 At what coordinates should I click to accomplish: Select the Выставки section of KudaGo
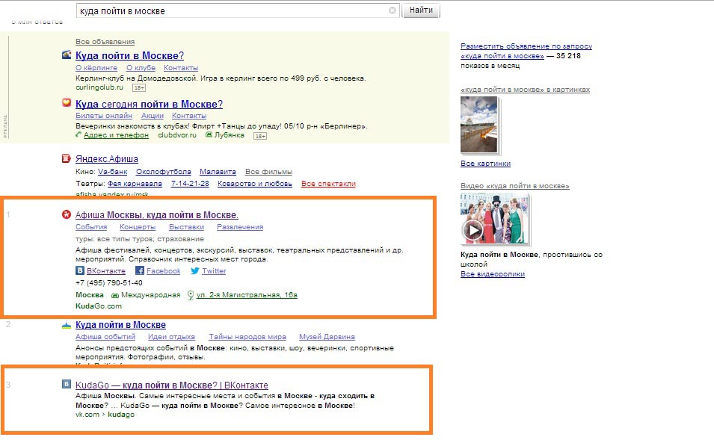coord(186,227)
